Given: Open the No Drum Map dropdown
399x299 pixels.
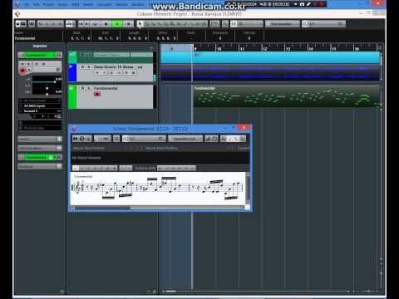Looking at the screenshot, I should (40, 128).
